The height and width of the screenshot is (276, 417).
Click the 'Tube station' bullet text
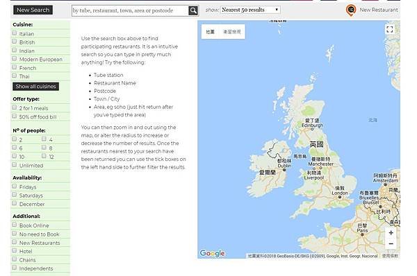[108, 75]
